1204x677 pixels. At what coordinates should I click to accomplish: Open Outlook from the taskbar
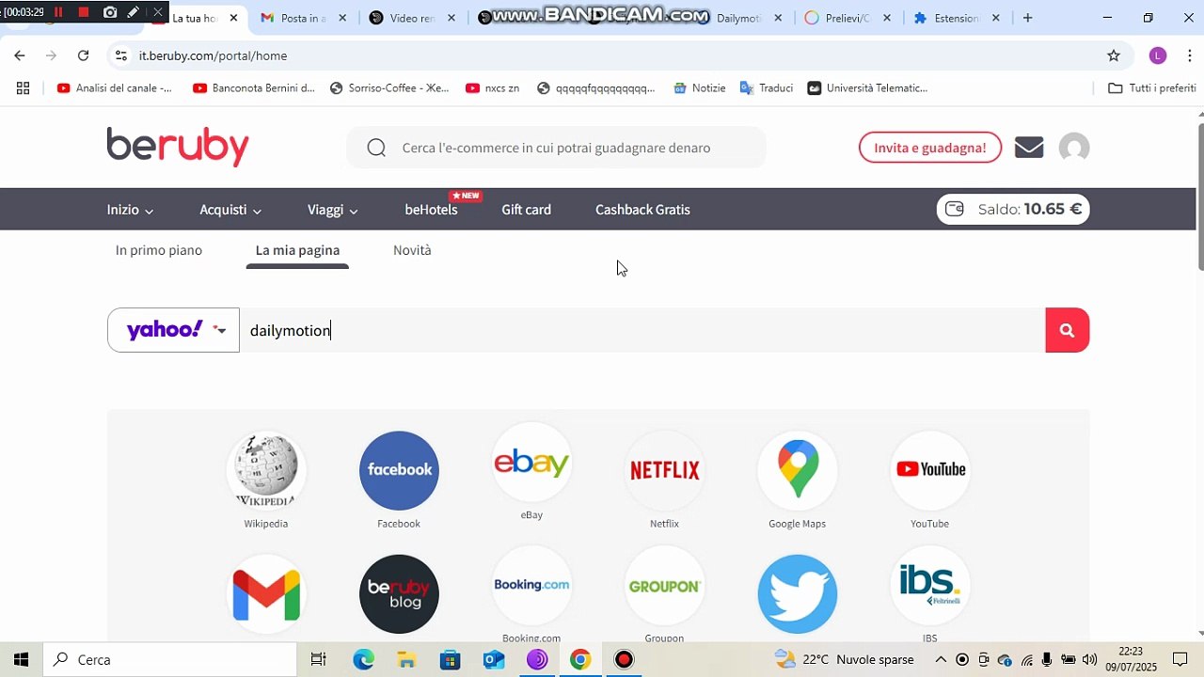point(494,659)
